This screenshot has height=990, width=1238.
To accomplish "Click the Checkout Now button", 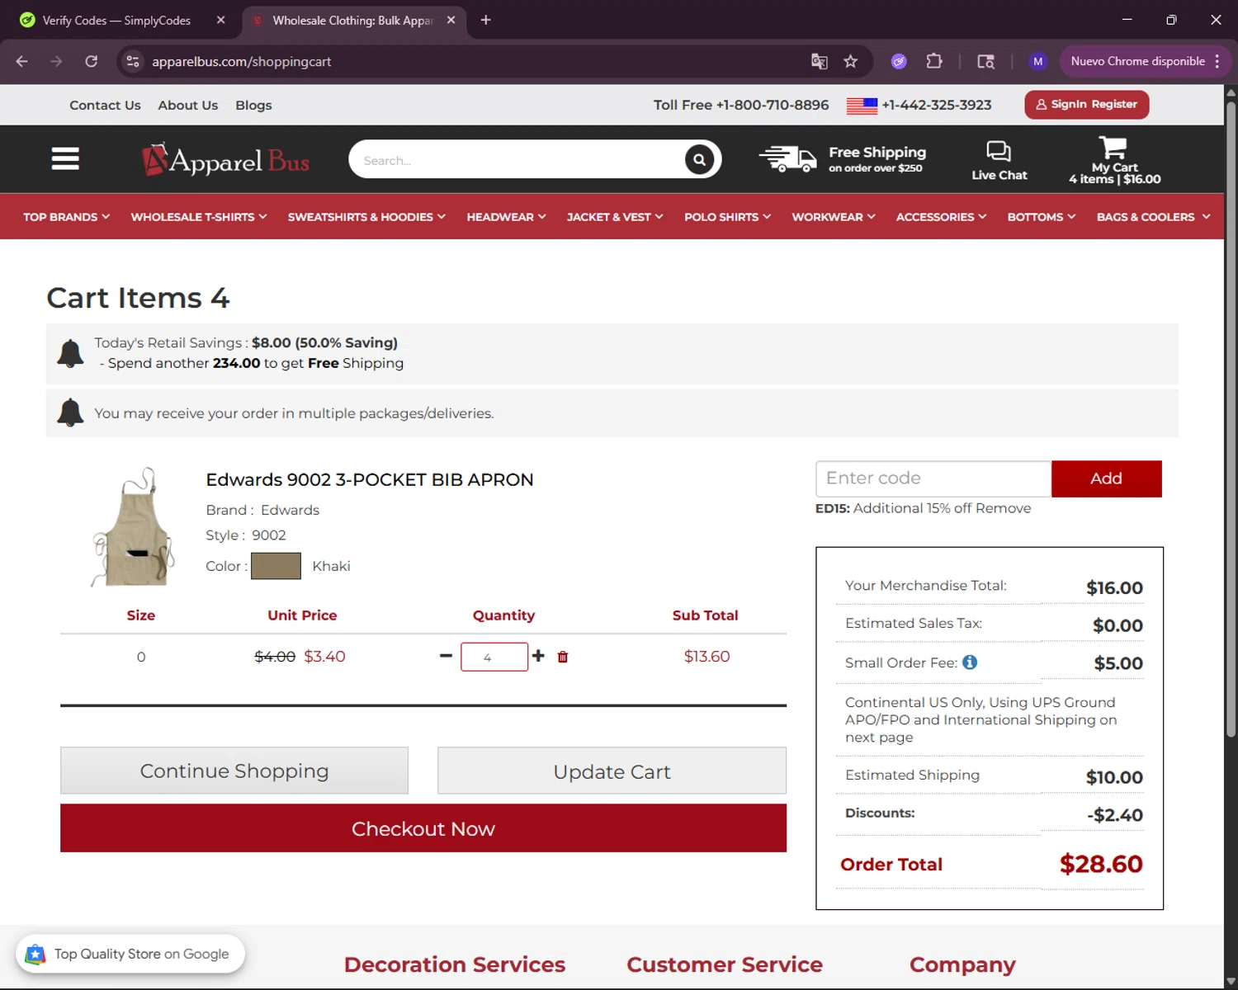I will tap(423, 828).
